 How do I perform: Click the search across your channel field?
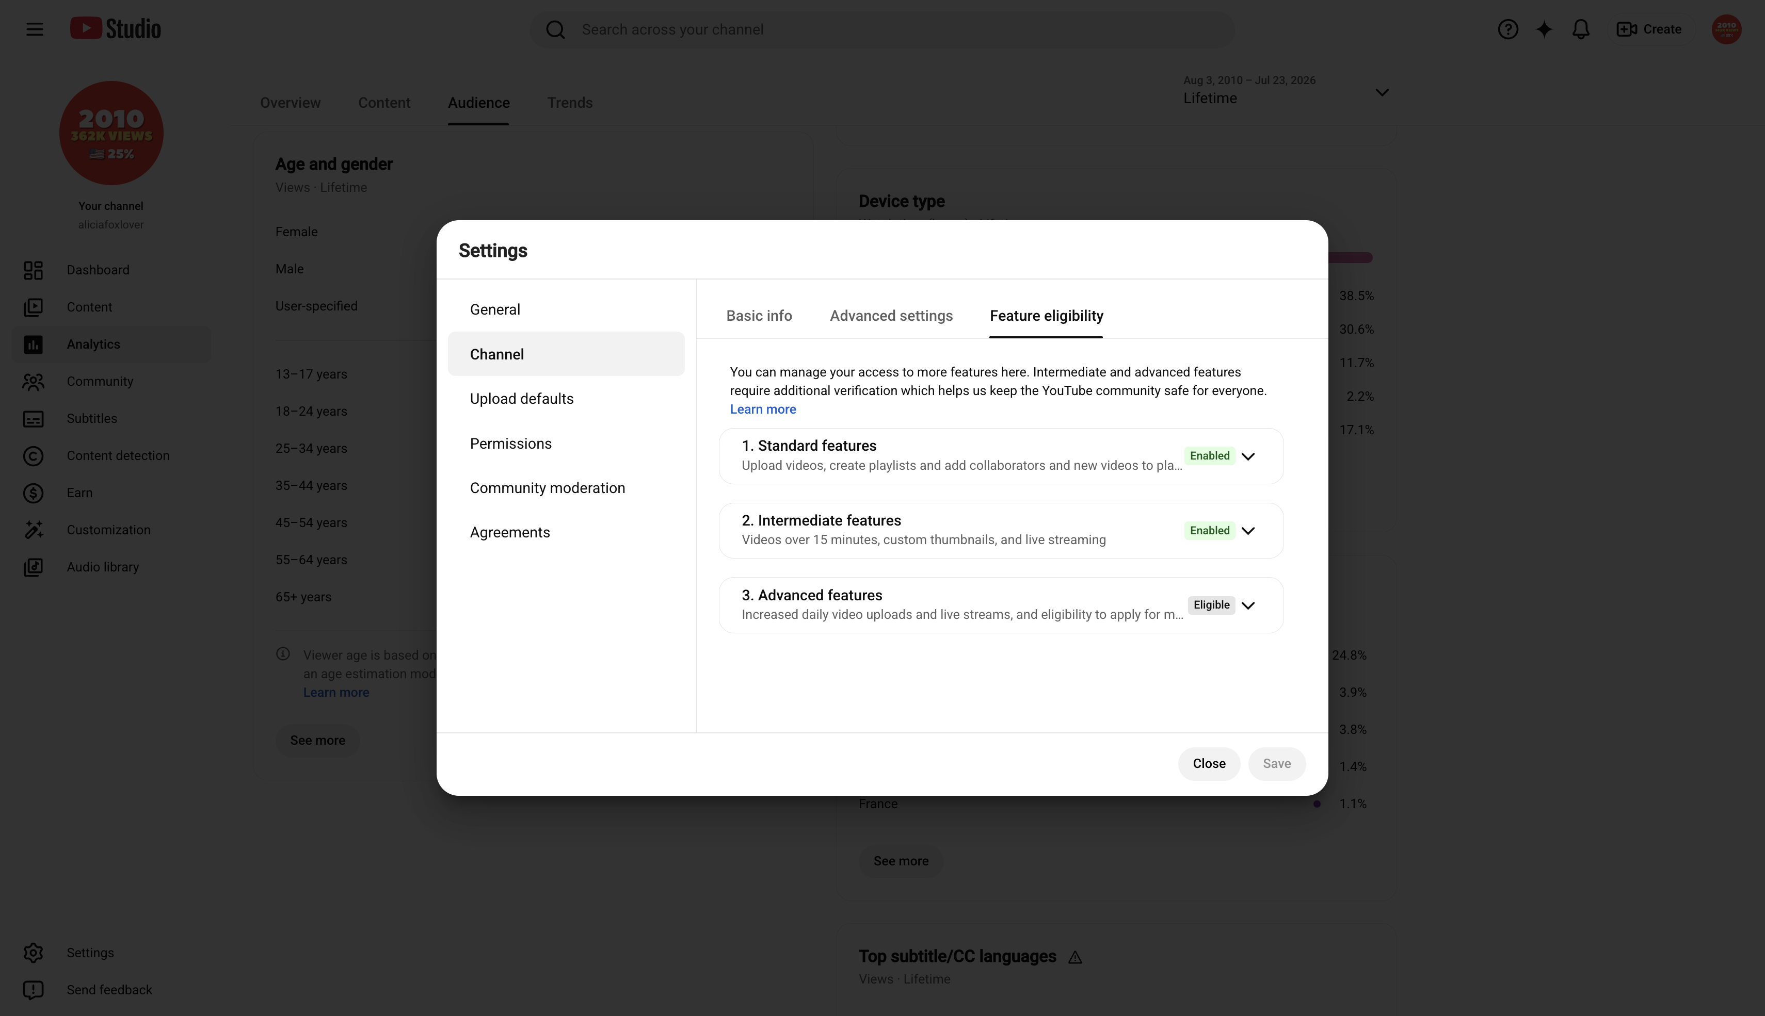click(882, 29)
